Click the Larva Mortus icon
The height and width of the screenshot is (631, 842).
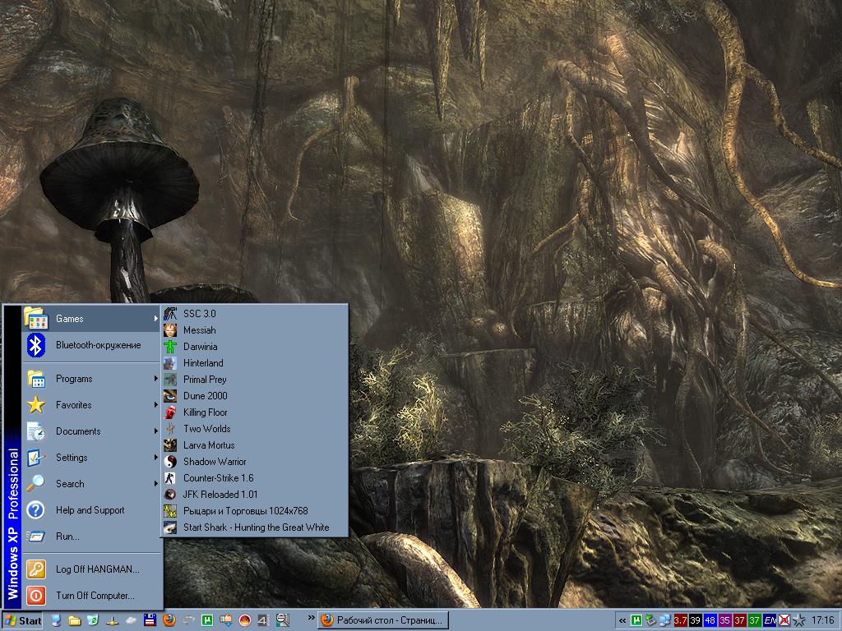[x=170, y=444]
